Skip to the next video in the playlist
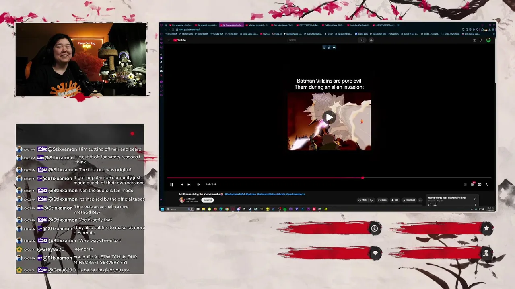Viewport: 515px width, 289px height. pyautogui.click(x=189, y=185)
